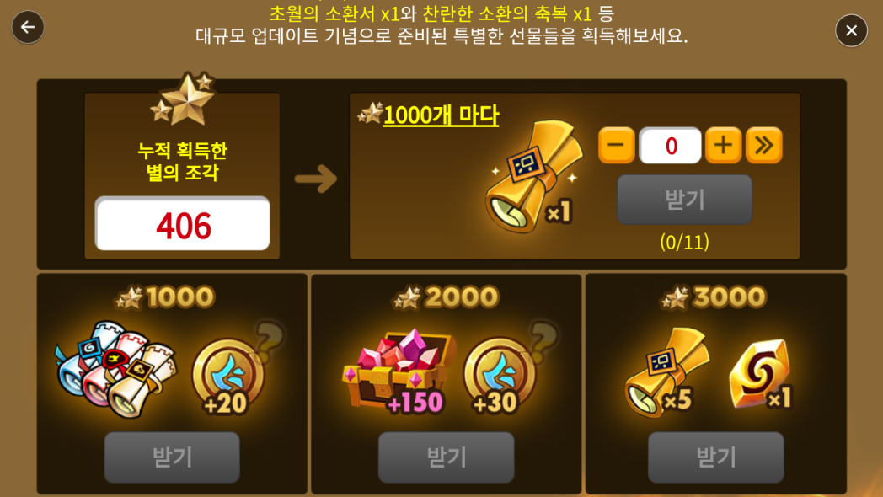Close the event popup with X
This screenshot has width=883, height=497.
pos(851,30)
